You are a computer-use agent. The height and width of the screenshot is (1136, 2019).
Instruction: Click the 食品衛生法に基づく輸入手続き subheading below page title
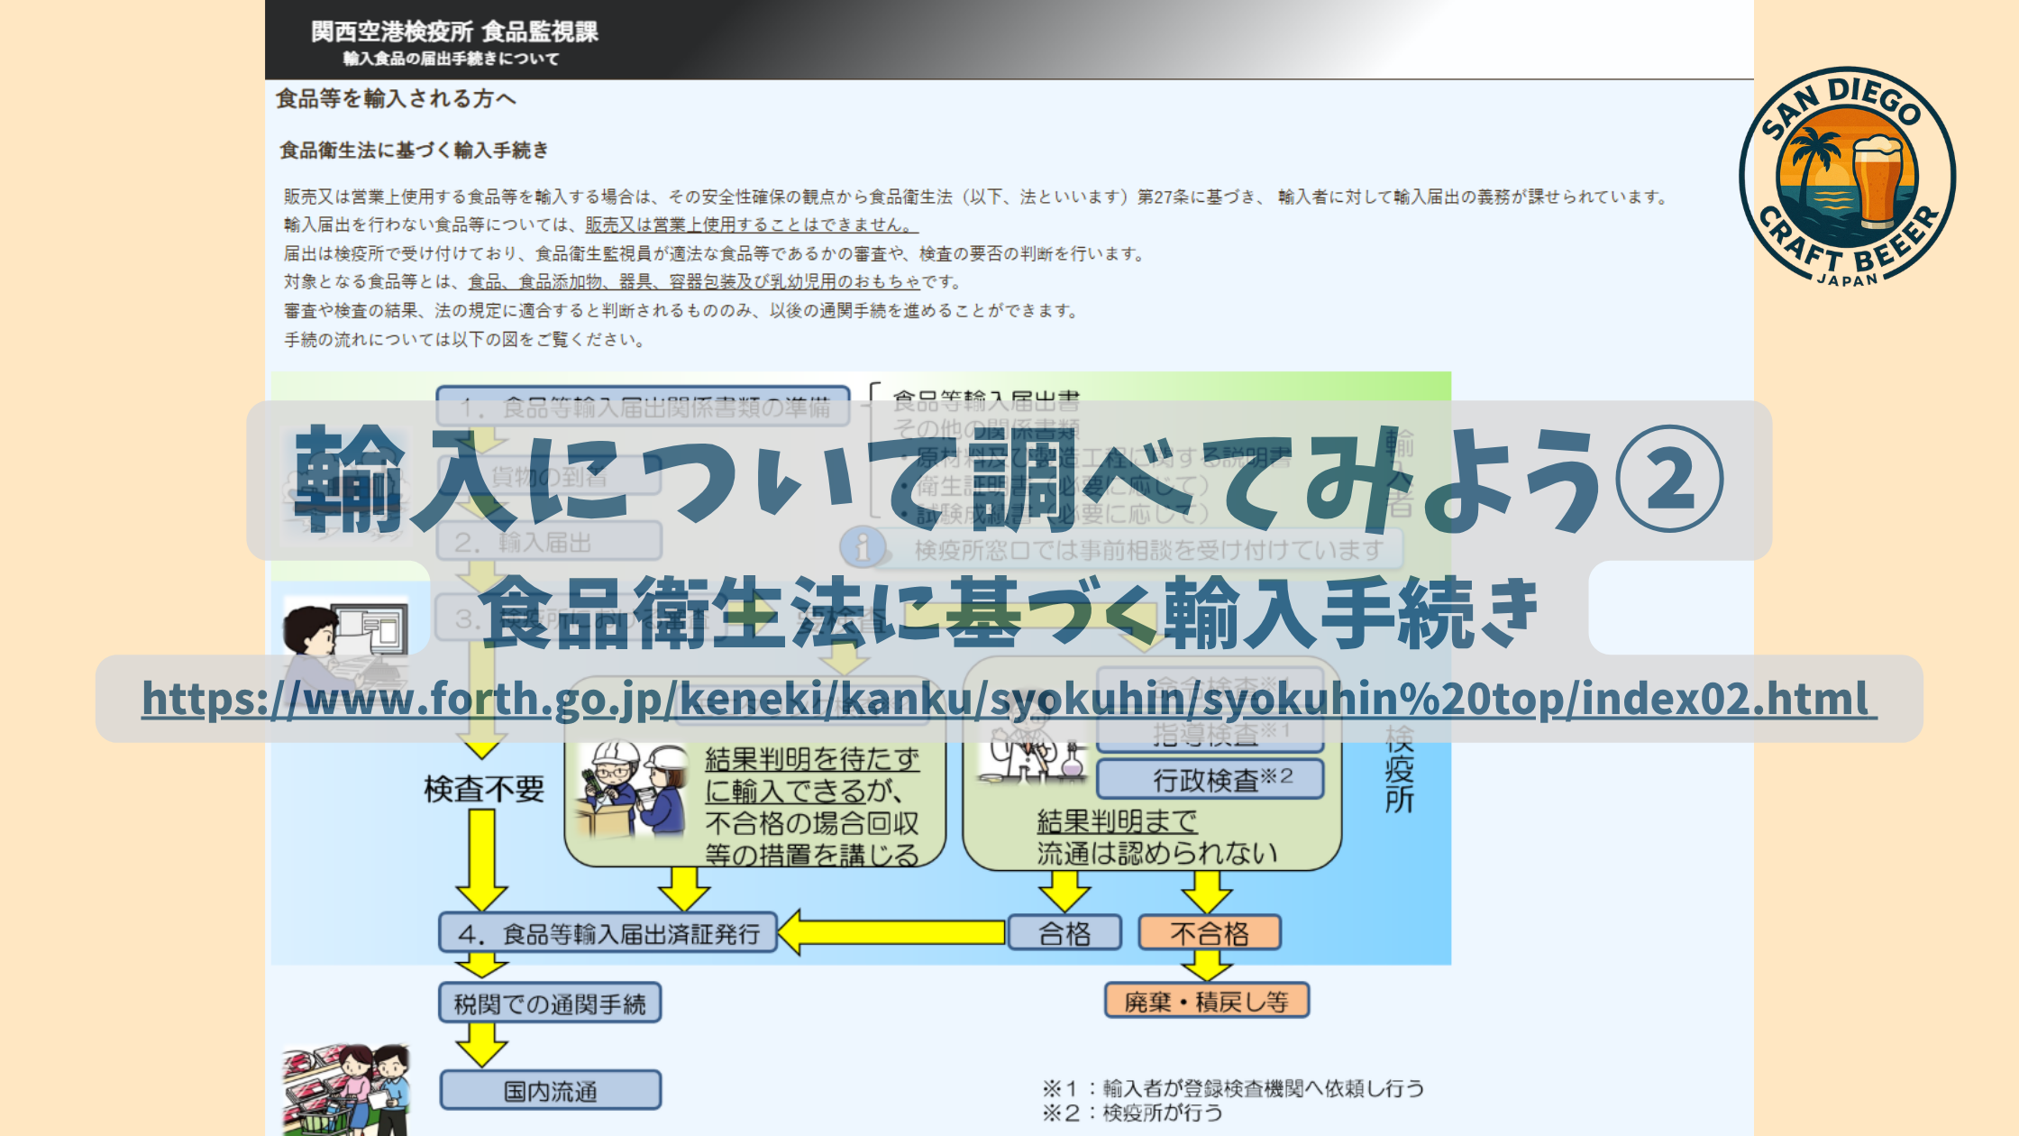[x=415, y=150]
